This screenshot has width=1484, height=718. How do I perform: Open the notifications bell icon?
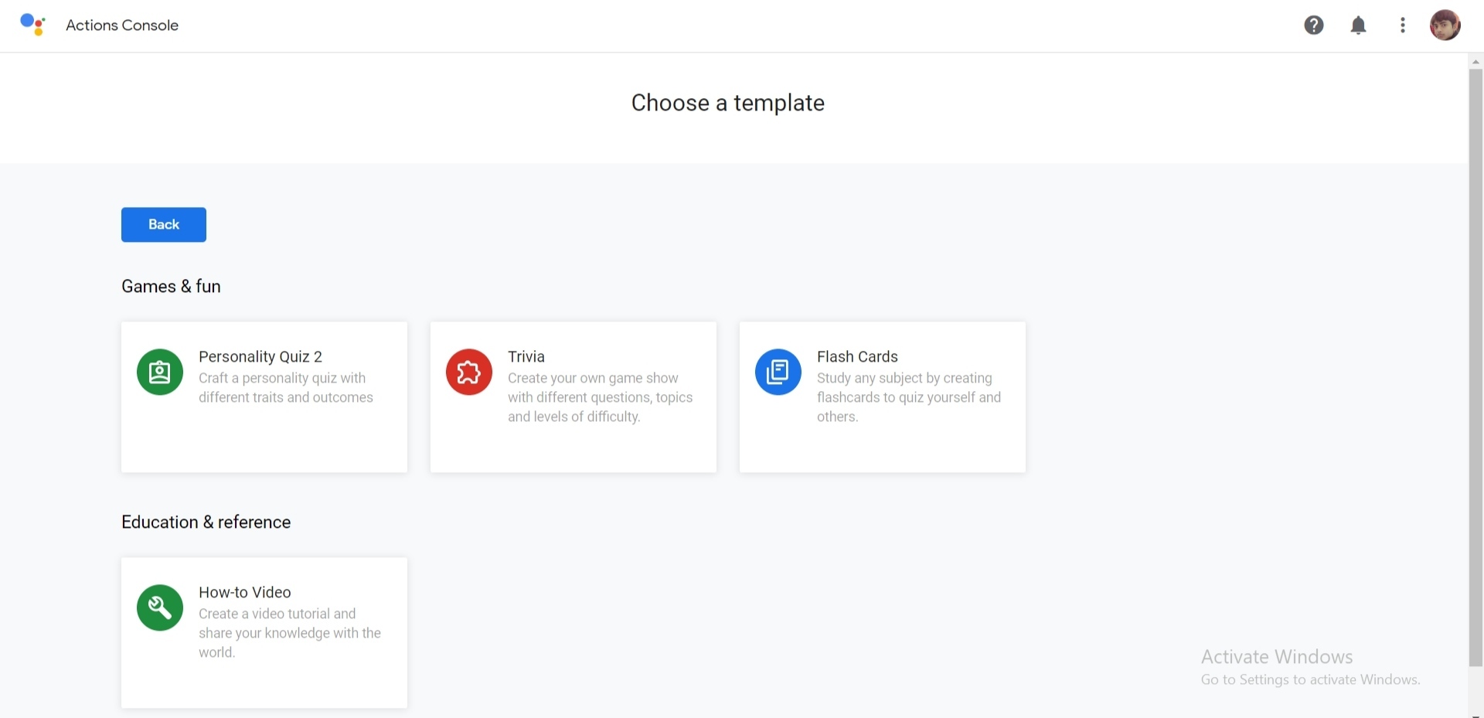click(1358, 26)
